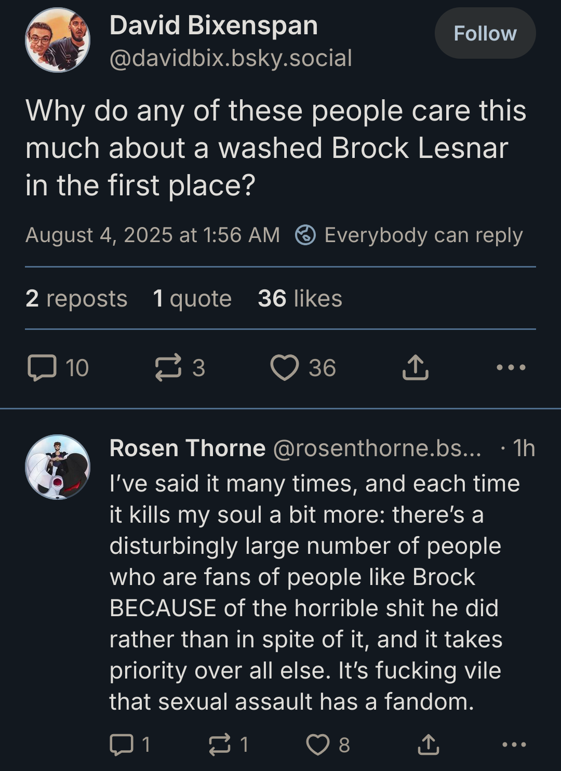Follow David Bixenspan

point(485,34)
